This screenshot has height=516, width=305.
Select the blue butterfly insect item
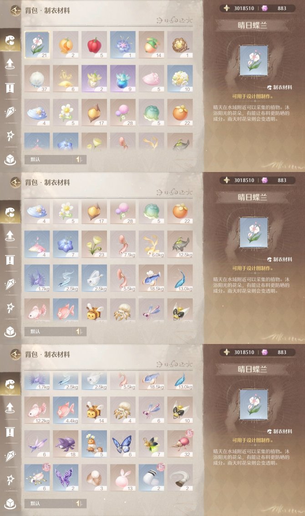123,444
